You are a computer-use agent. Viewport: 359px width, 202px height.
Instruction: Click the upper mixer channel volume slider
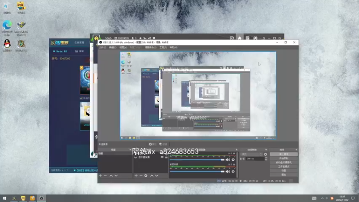coord(197,160)
